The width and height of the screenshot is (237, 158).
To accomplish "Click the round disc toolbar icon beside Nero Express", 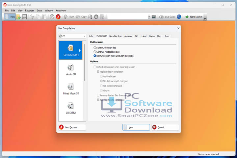I will pyautogui.click(x=52, y=17).
